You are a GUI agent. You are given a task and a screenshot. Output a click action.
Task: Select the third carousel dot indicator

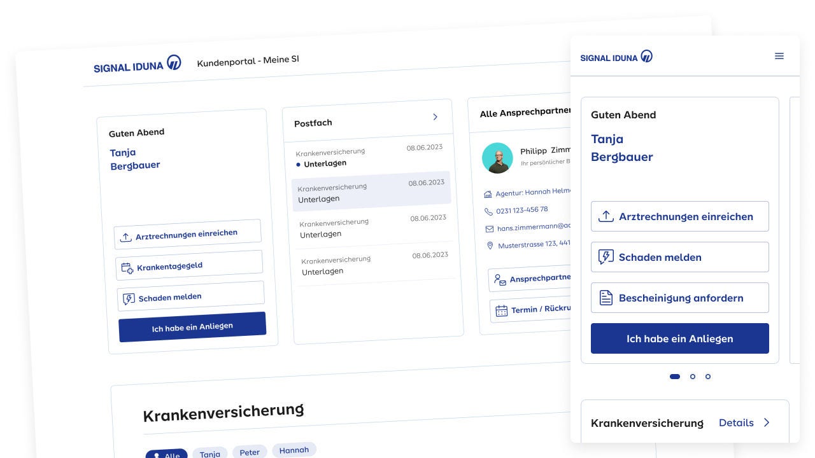(708, 377)
